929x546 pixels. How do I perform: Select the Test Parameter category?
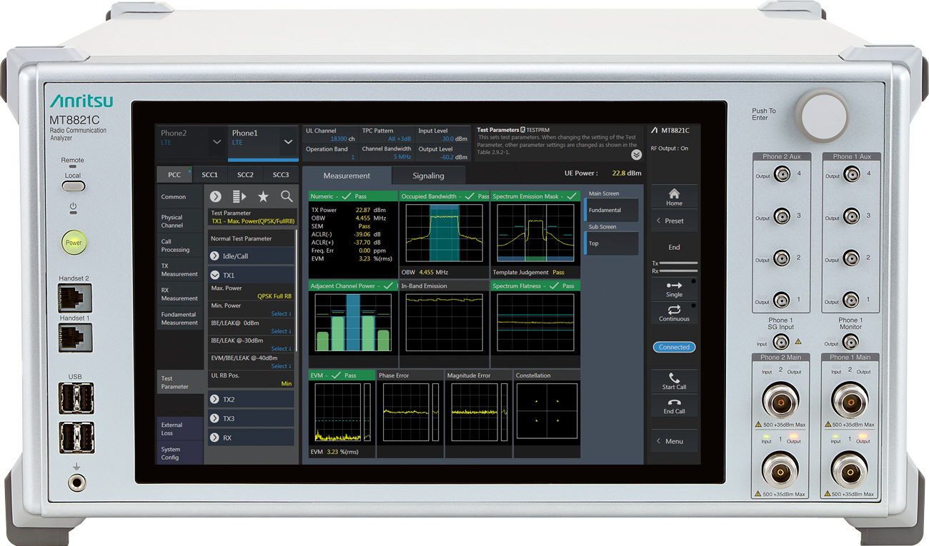[180, 383]
